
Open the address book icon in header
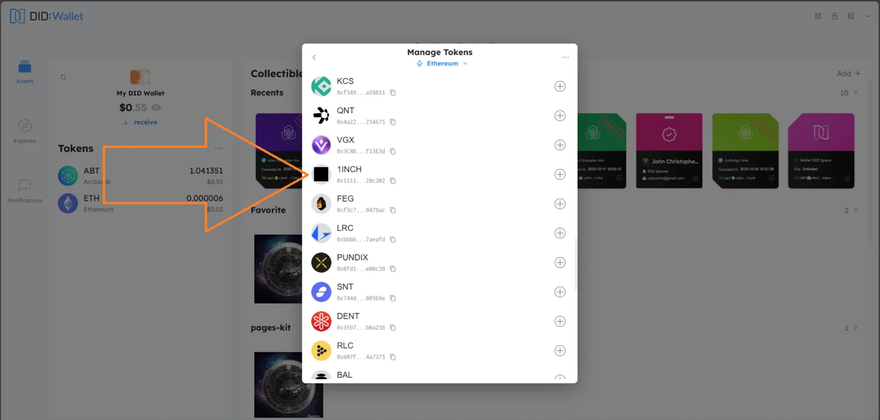(x=851, y=16)
